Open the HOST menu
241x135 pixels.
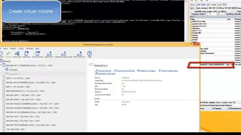coord(5,48)
